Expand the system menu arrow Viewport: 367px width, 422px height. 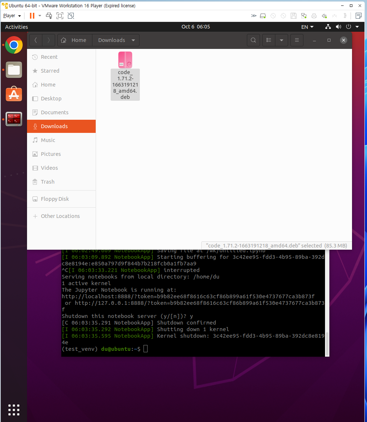[357, 27]
